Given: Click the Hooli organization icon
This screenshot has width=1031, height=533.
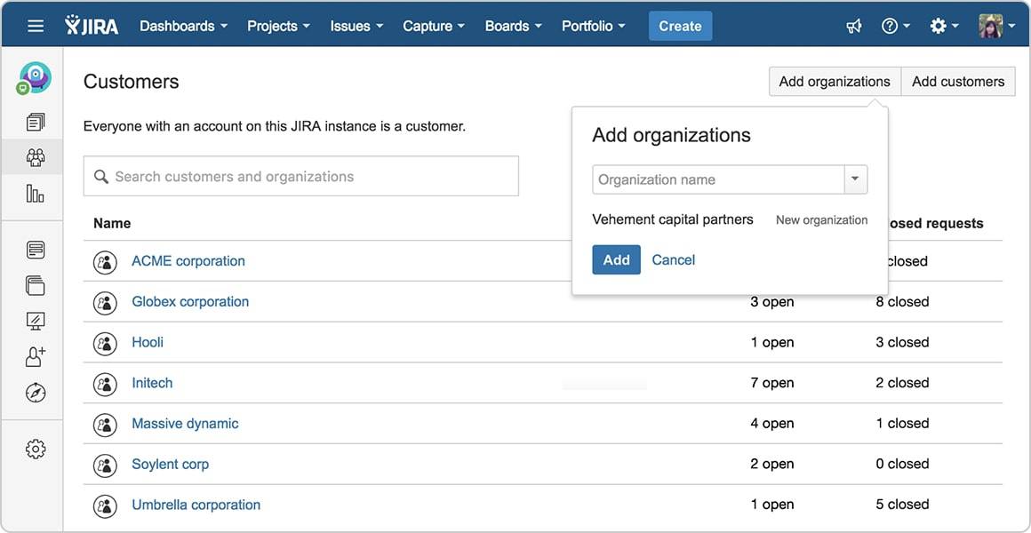Looking at the screenshot, I should pyautogui.click(x=105, y=343).
